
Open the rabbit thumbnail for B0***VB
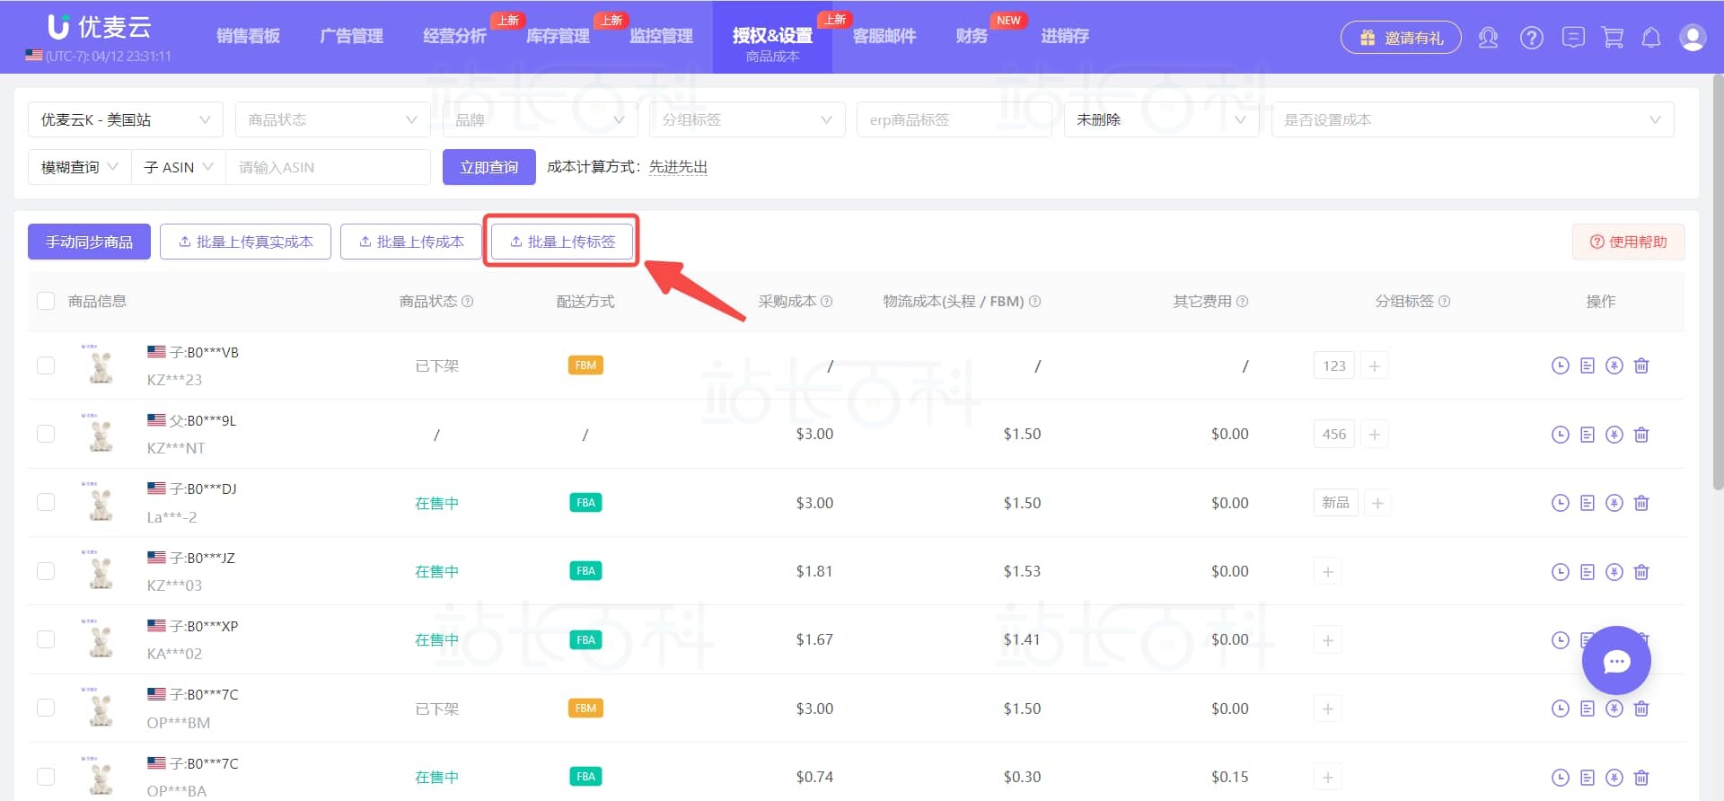pyautogui.click(x=101, y=365)
